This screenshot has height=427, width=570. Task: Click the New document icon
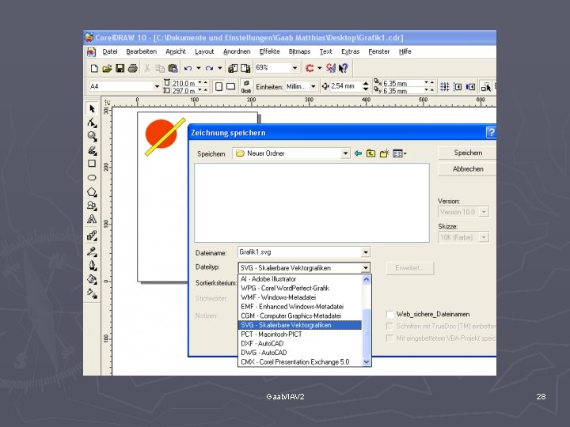pos(94,68)
